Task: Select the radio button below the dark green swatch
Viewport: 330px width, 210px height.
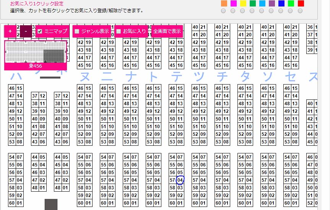Action: [x=252, y=11]
